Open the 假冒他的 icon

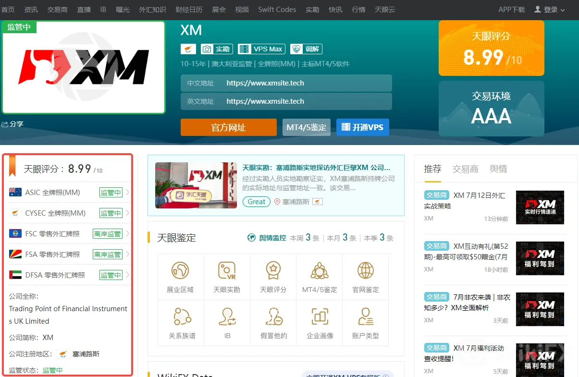coord(273,316)
